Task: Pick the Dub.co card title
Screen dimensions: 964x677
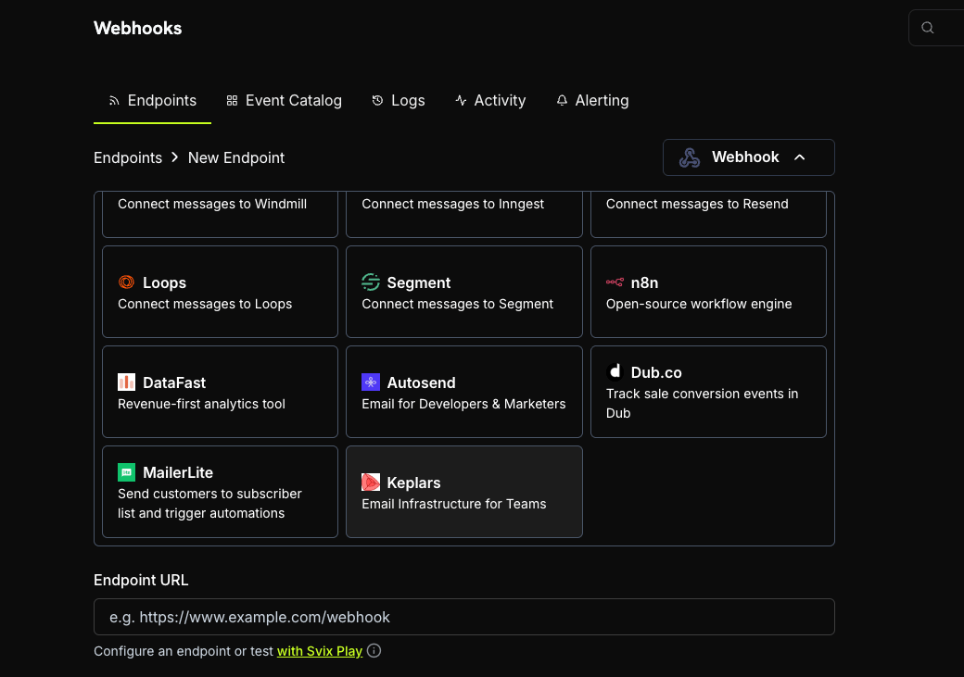Action: coord(656,372)
